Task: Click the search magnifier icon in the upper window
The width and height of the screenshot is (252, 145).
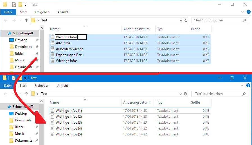Action: [x=244, y=20]
